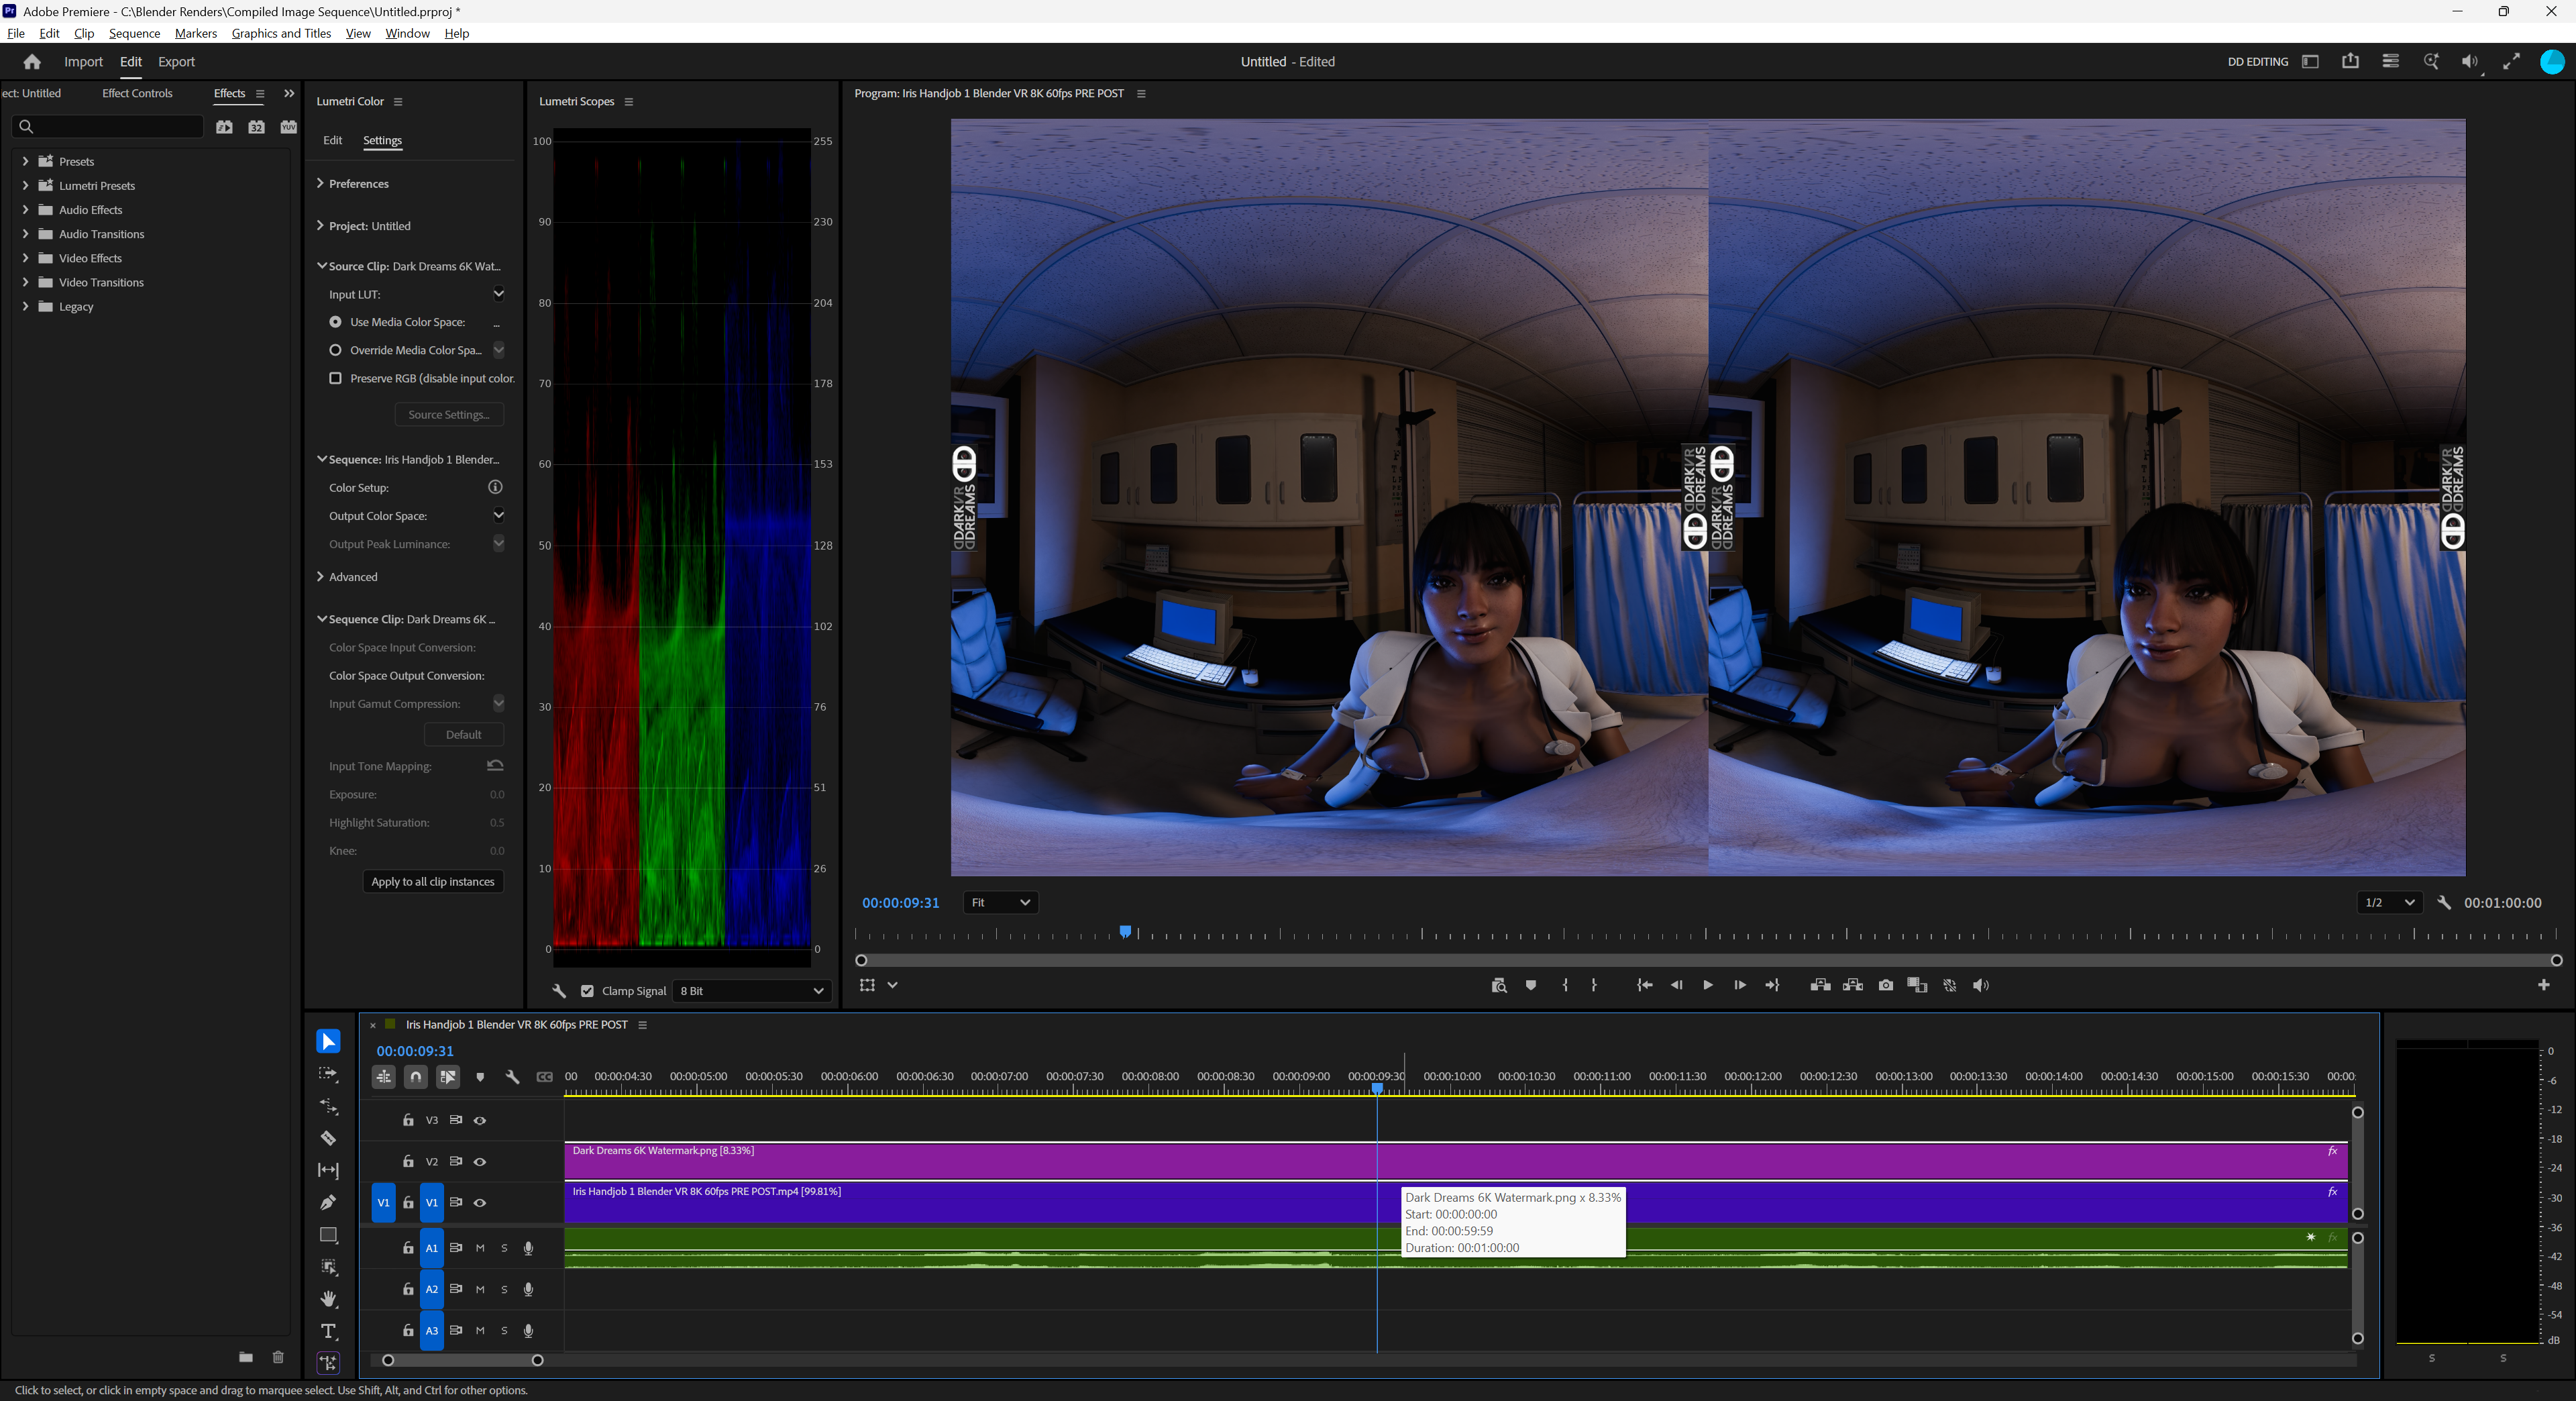
Task: Switch to Effect Controls tab
Action: point(137,93)
